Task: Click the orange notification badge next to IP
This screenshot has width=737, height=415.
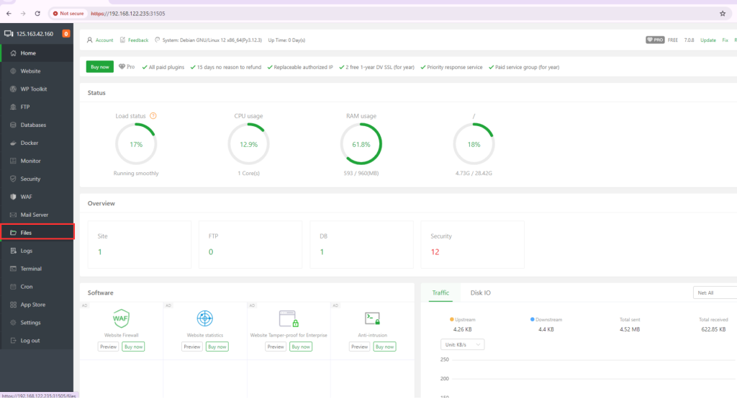Action: point(66,33)
